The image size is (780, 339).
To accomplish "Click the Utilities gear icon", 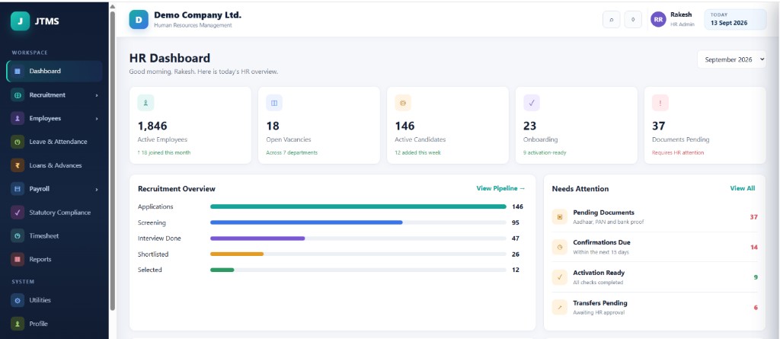I will [18, 301].
